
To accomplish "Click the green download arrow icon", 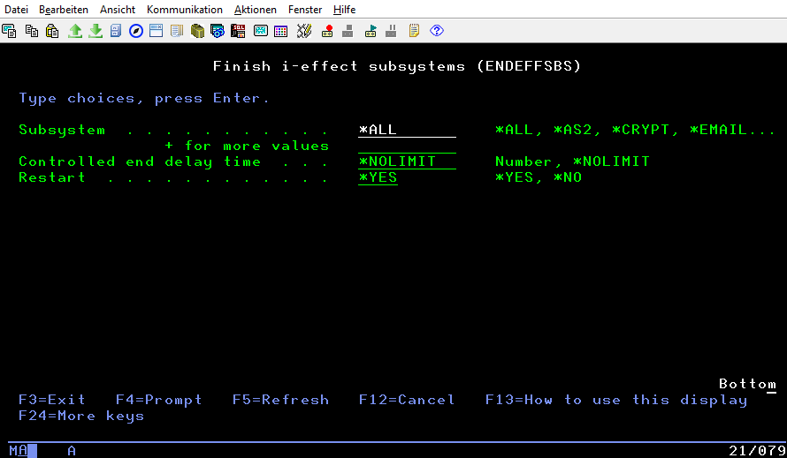I will click(x=96, y=31).
